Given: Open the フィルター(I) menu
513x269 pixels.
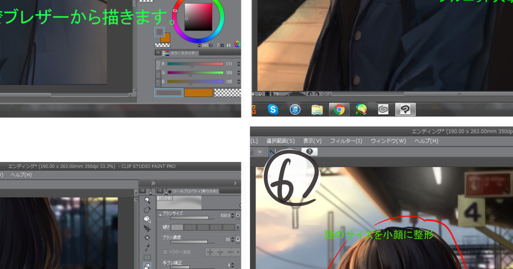Looking at the screenshot, I should click(346, 141).
